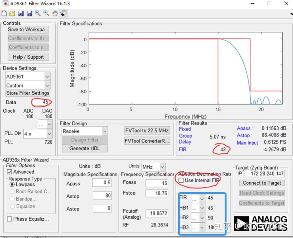This screenshot has width=293, height=238.
Task: Click the MATLAB icon in the title bar
Action: (x=5, y=3)
